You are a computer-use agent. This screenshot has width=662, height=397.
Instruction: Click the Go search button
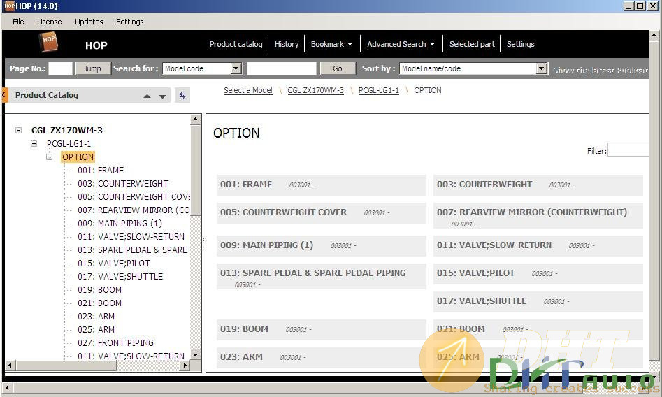coord(338,68)
